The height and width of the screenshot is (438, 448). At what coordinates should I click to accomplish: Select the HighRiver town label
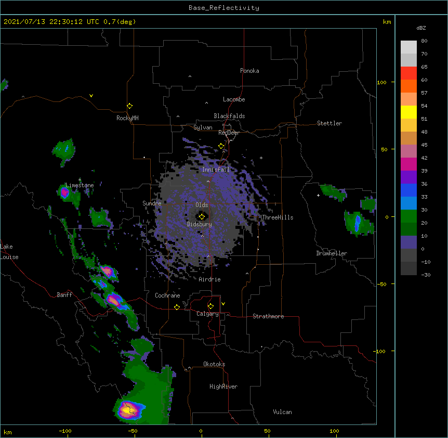223,387
